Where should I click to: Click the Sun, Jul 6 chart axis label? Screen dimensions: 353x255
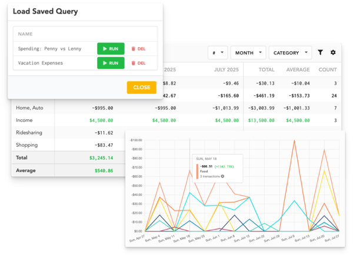click(x=288, y=239)
